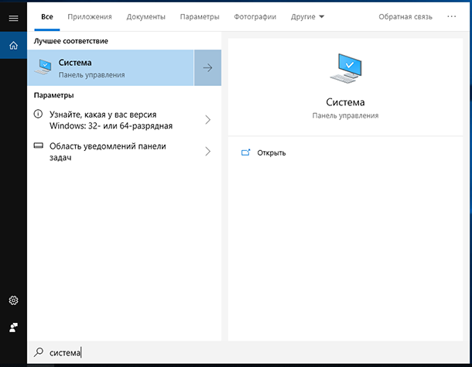Click the hamburger menu icon
The image size is (472, 367).
(13, 17)
